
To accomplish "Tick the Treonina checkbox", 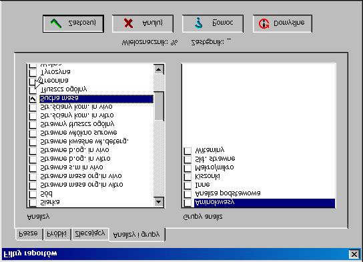I will point(33,81).
